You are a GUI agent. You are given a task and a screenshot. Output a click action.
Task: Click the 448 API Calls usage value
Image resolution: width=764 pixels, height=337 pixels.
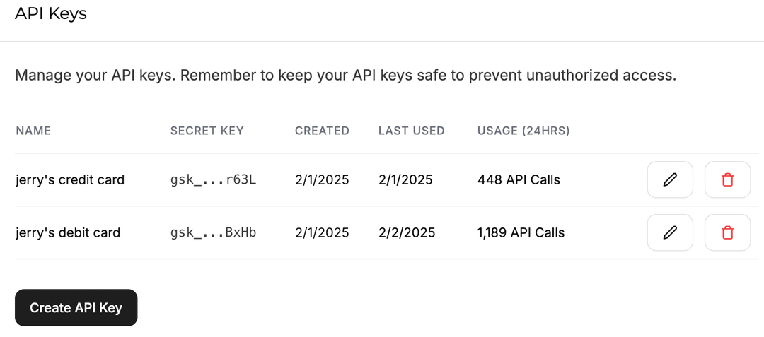pyautogui.click(x=519, y=180)
